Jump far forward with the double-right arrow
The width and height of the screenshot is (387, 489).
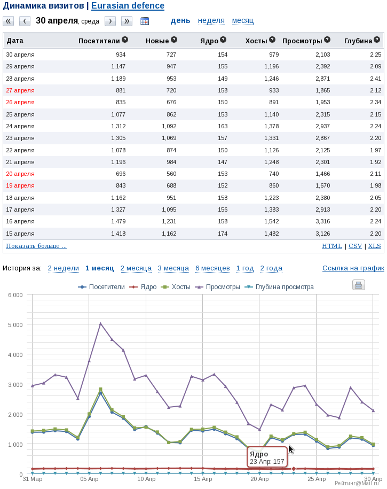click(x=127, y=21)
